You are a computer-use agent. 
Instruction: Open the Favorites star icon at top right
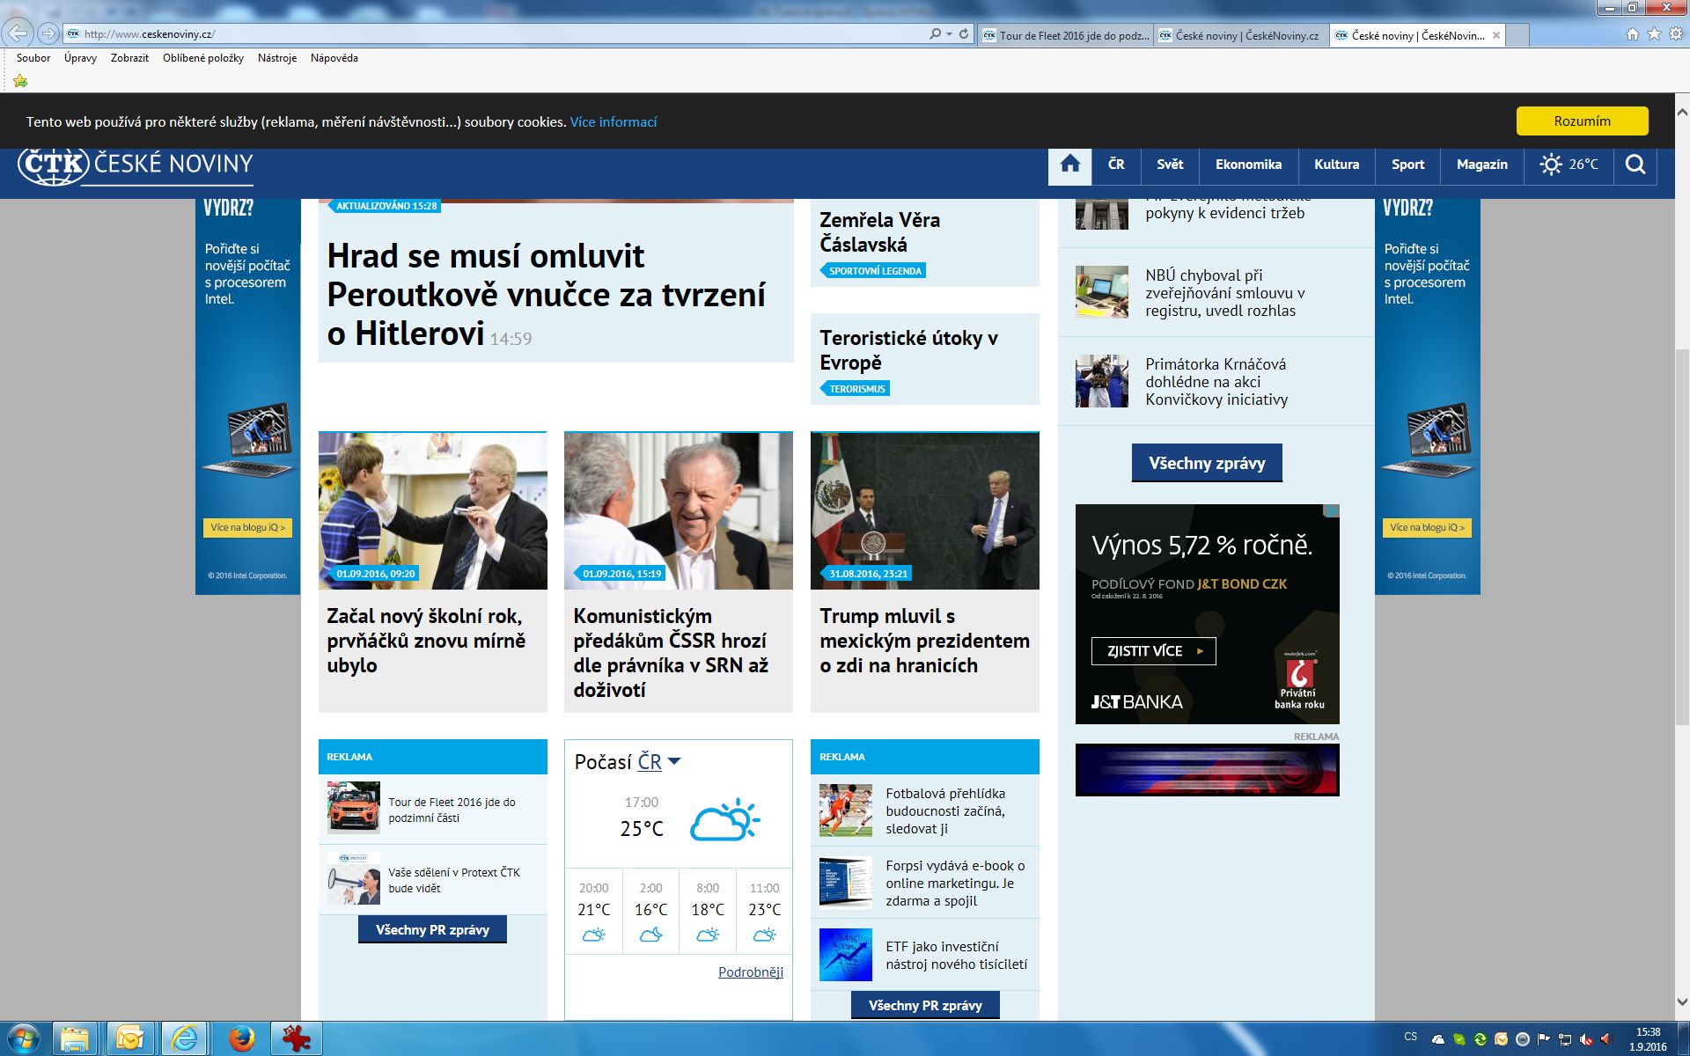click(1654, 34)
